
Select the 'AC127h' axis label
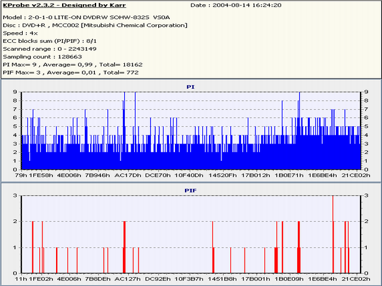(128, 279)
